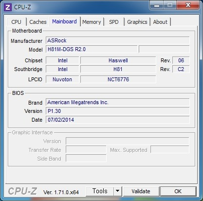Switch to the Graphics tab
This screenshot has height=201, width=203.
point(137,22)
